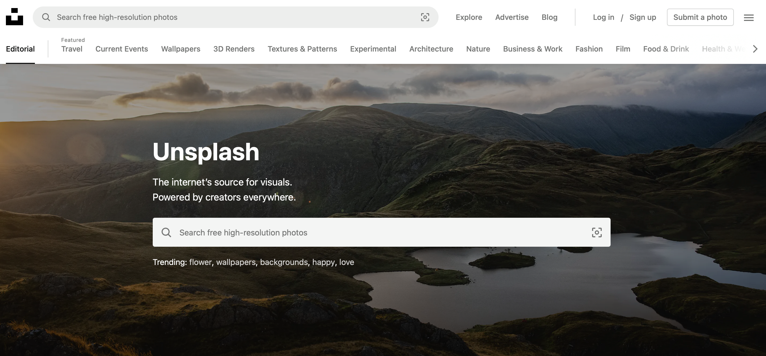The image size is (766, 356).
Task: Open the 3D Renders category
Action: pos(234,49)
